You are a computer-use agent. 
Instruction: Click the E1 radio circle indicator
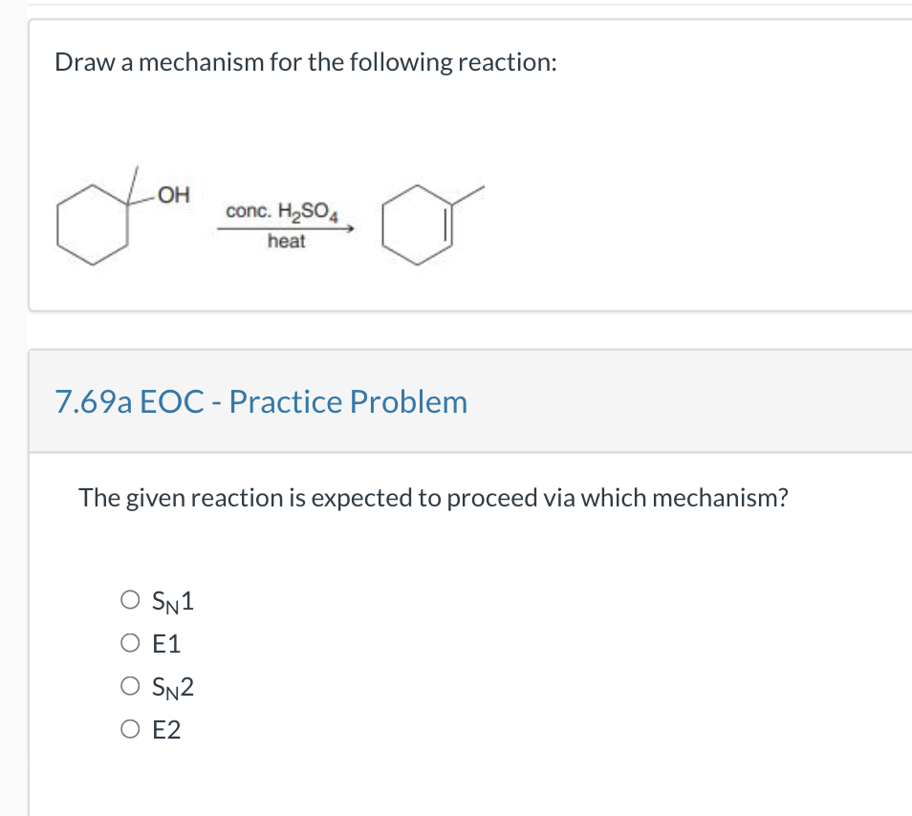(x=129, y=643)
